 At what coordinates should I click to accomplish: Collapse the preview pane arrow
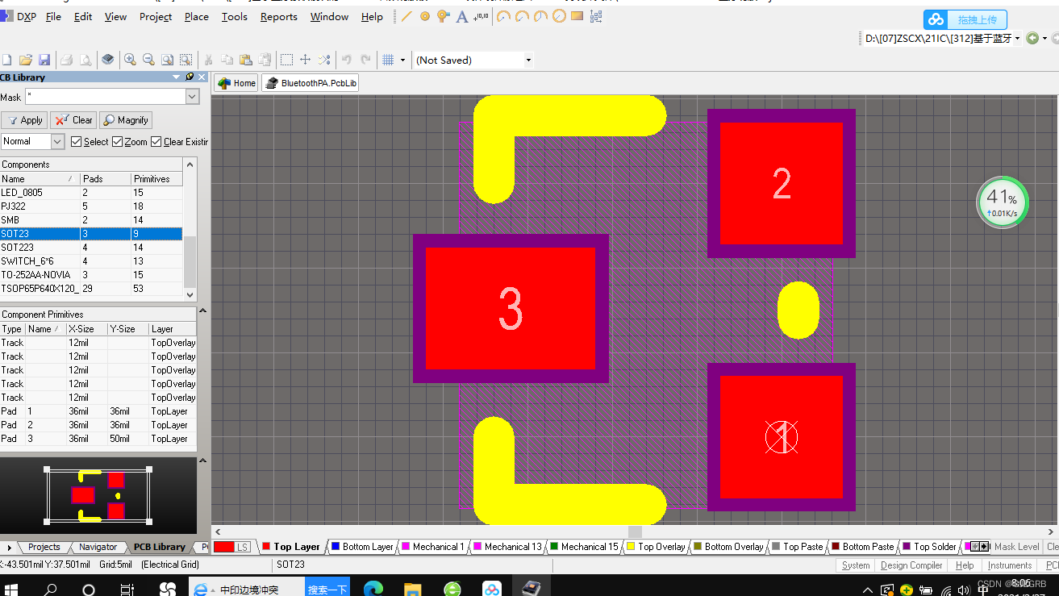(204, 461)
